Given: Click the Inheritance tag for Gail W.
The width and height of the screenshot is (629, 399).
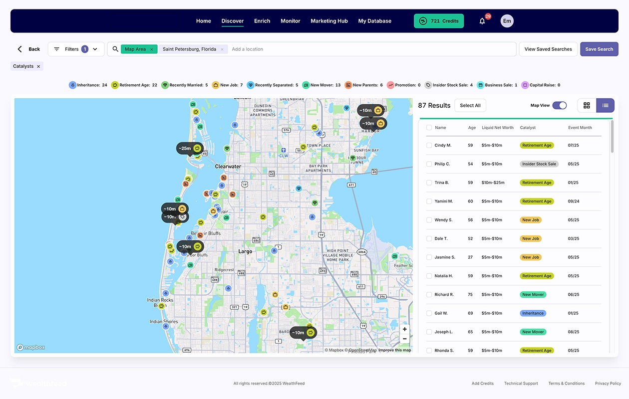Looking at the screenshot, I should coord(533,313).
